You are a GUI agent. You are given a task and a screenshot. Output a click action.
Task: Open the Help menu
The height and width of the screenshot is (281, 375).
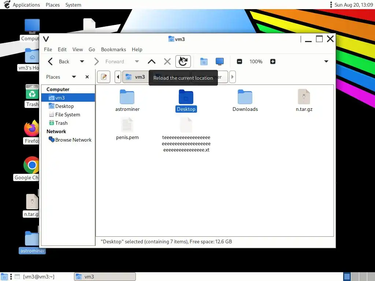pos(137,49)
